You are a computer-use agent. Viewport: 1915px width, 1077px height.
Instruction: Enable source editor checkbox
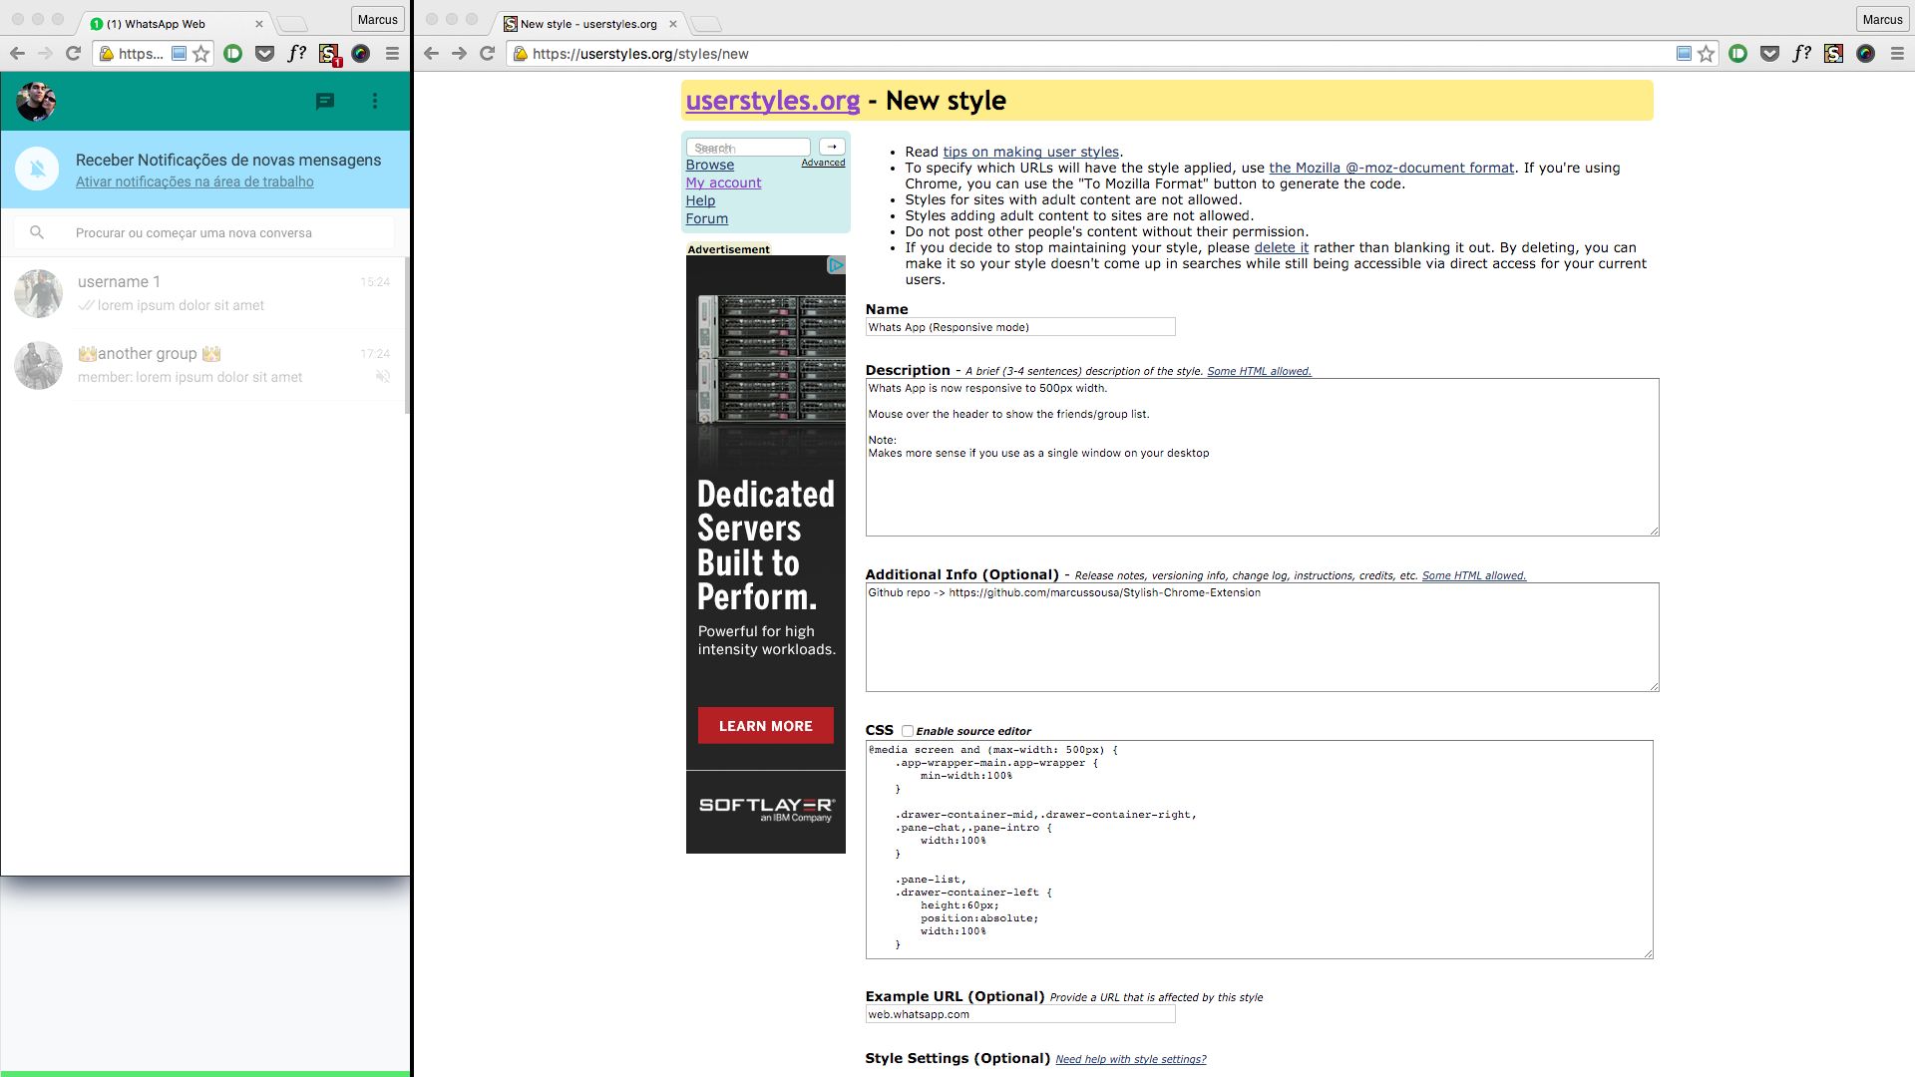(908, 731)
